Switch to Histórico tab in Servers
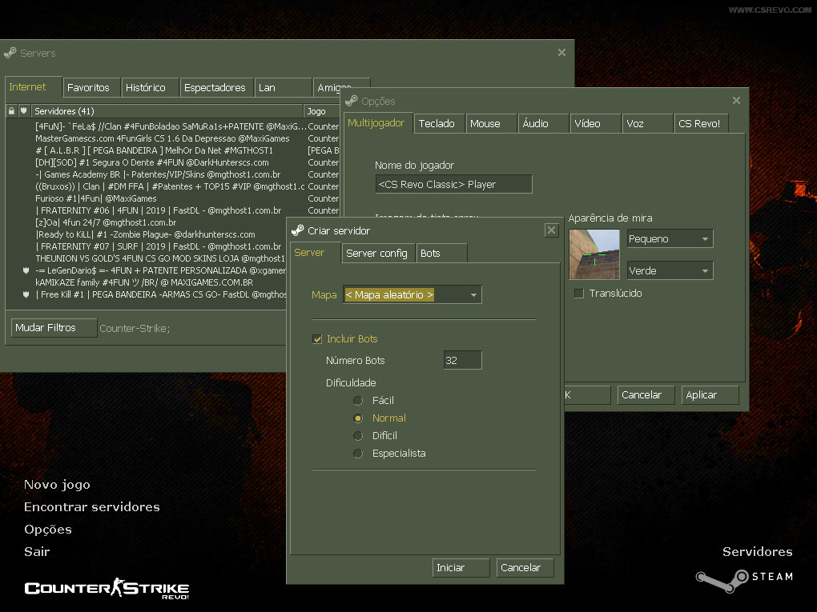 pyautogui.click(x=150, y=87)
